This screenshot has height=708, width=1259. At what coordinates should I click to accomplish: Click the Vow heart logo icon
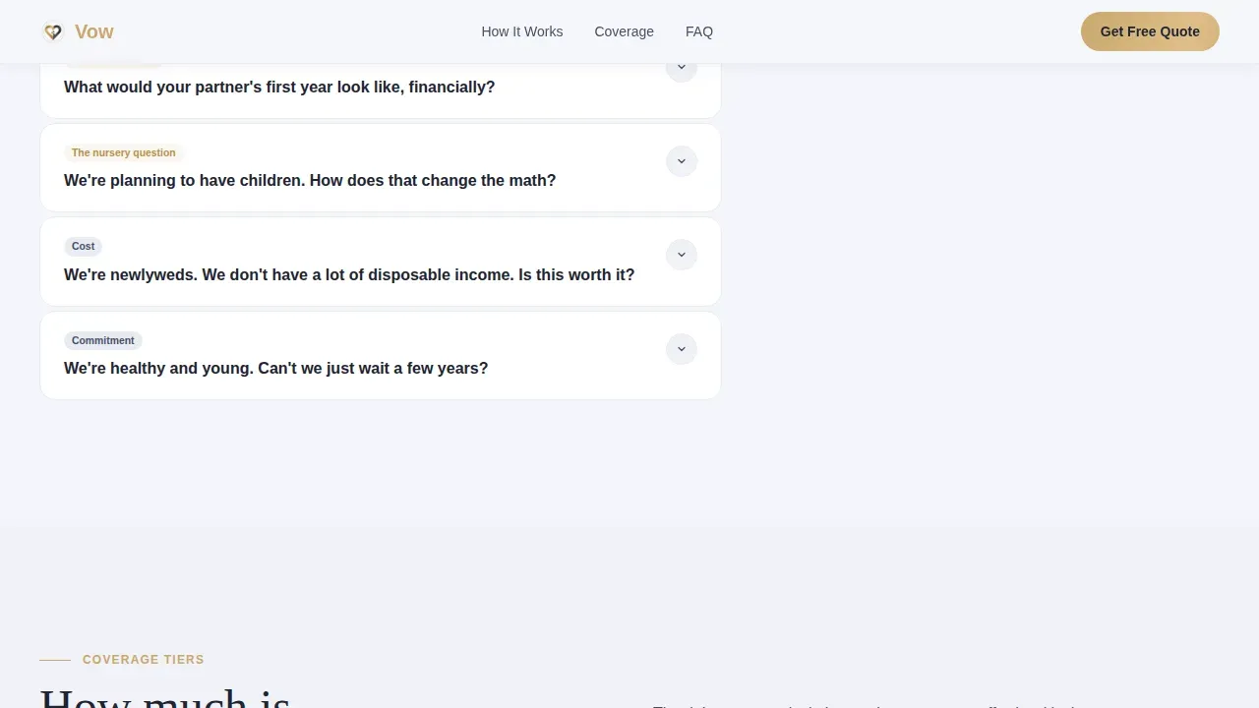(53, 31)
